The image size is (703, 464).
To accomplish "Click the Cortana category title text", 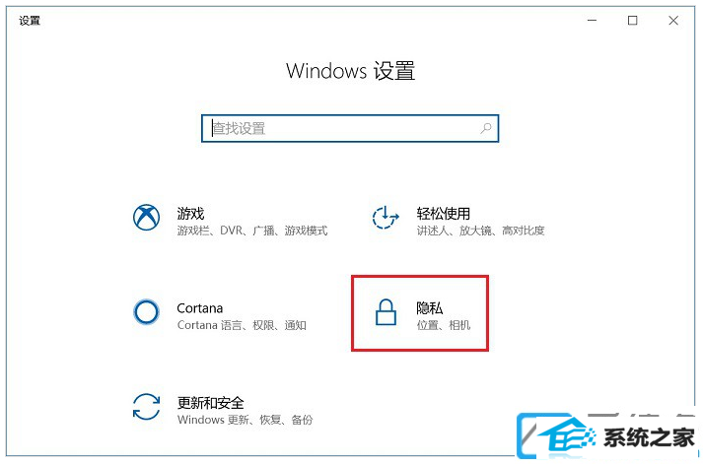I will click(x=199, y=308).
